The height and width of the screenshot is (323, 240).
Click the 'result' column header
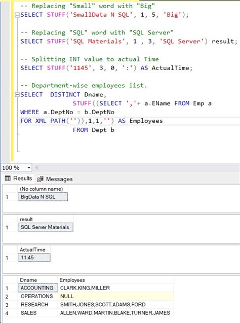click(46, 219)
